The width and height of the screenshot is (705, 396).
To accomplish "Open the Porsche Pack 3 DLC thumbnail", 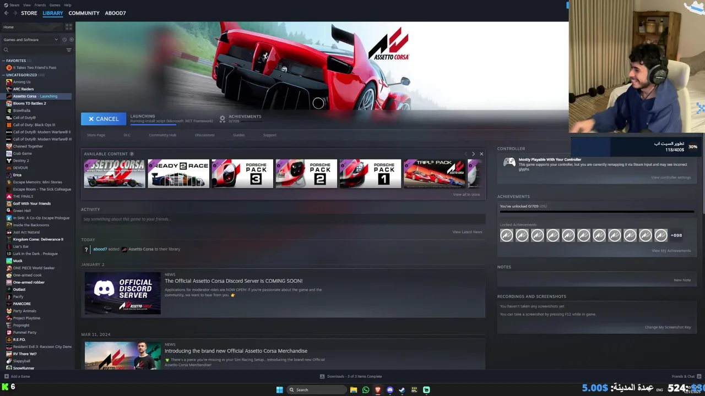I will 242,174.
